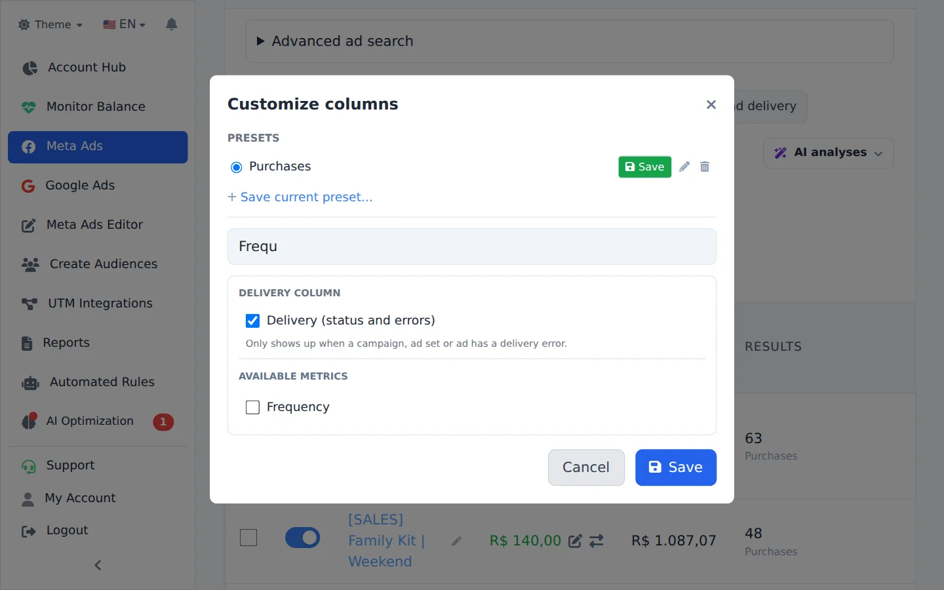Image resolution: width=944 pixels, height=590 pixels.
Task: Open the Theme dropdown
Action: click(x=50, y=24)
